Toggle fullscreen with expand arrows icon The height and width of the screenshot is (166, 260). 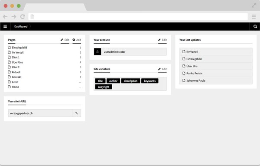tap(254, 6)
